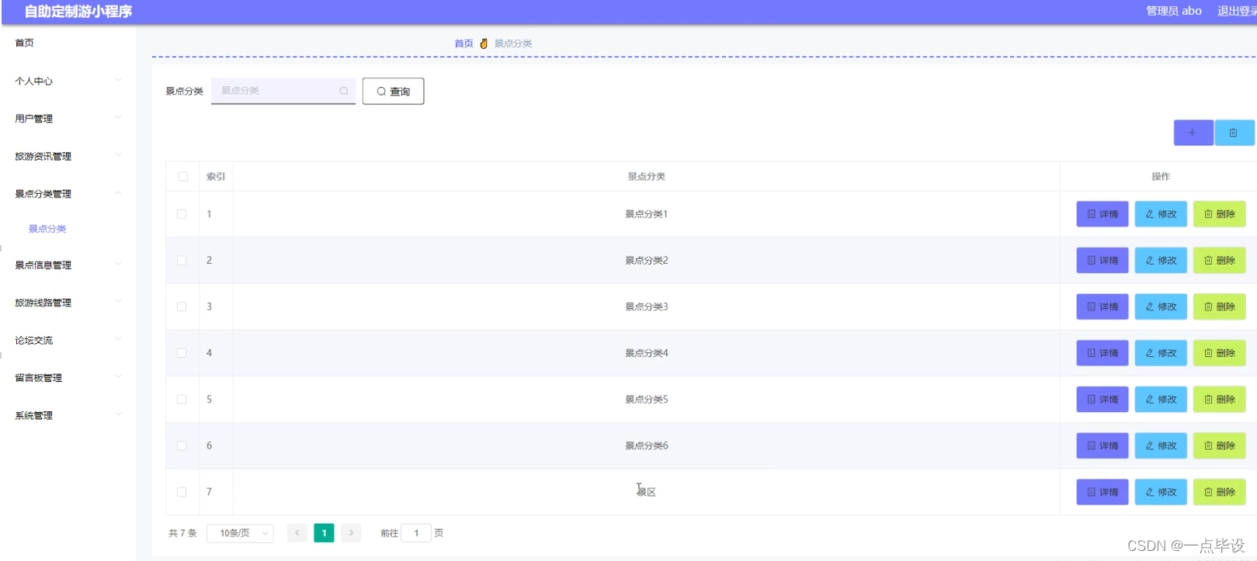Viewport: 1257px width, 561px height.
Task: Click the 自助定制游小程序 title
Action: point(78,12)
